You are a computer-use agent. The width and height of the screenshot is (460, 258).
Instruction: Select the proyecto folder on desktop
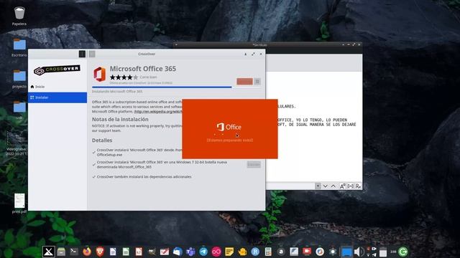pos(19,79)
